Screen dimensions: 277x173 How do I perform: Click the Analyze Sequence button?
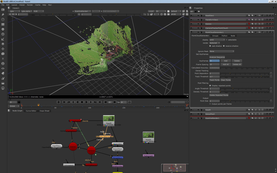(217, 57)
